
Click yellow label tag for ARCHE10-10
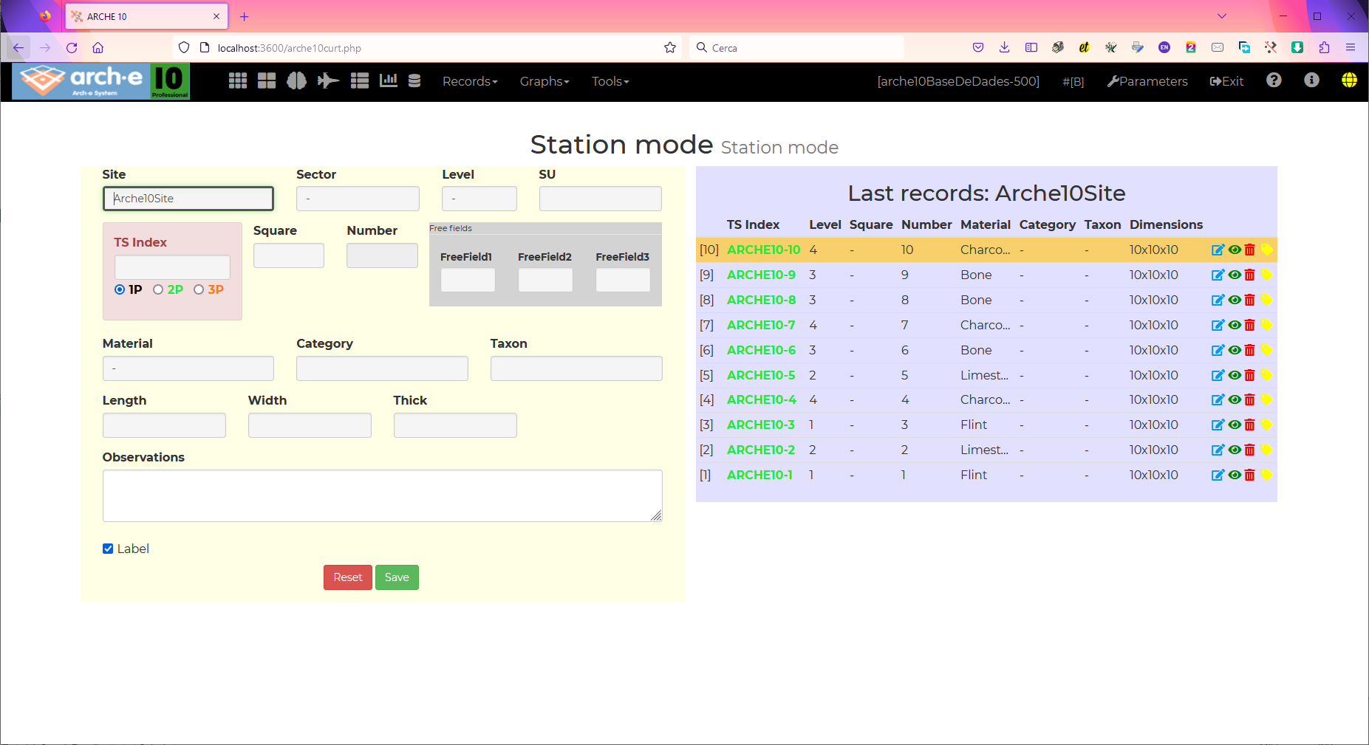[1266, 250]
